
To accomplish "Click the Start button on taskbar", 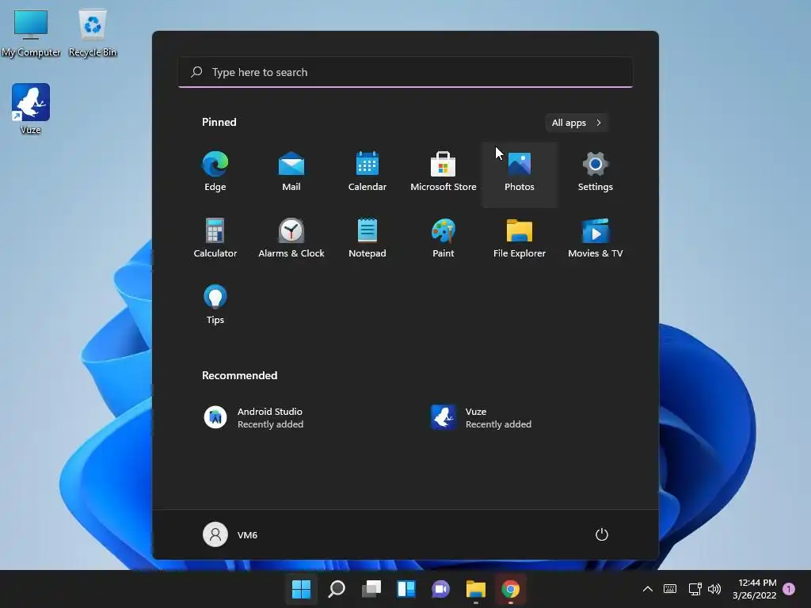I will tap(301, 589).
